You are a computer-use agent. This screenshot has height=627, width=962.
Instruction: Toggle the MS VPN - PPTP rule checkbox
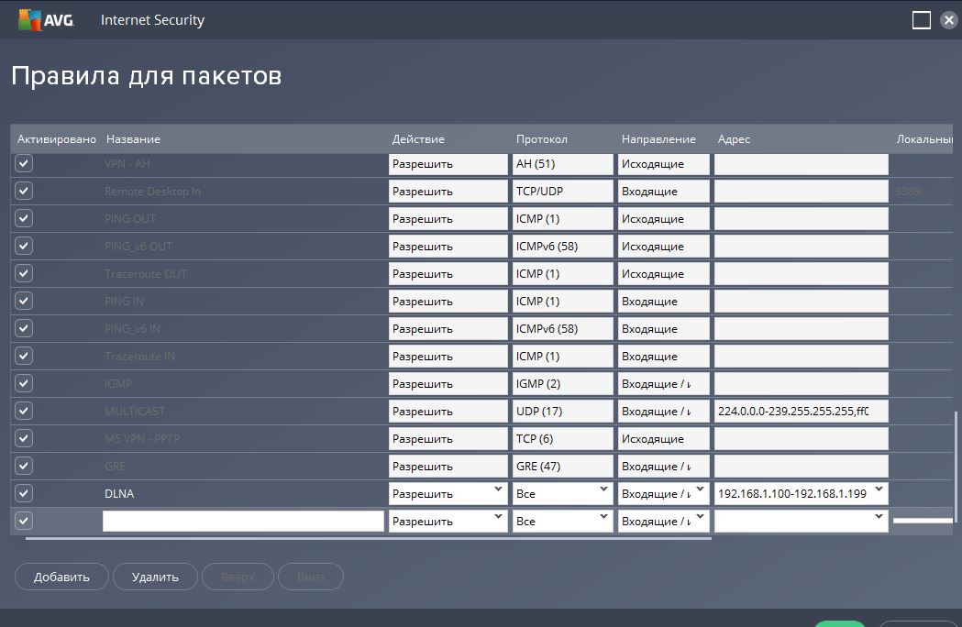tap(24, 438)
